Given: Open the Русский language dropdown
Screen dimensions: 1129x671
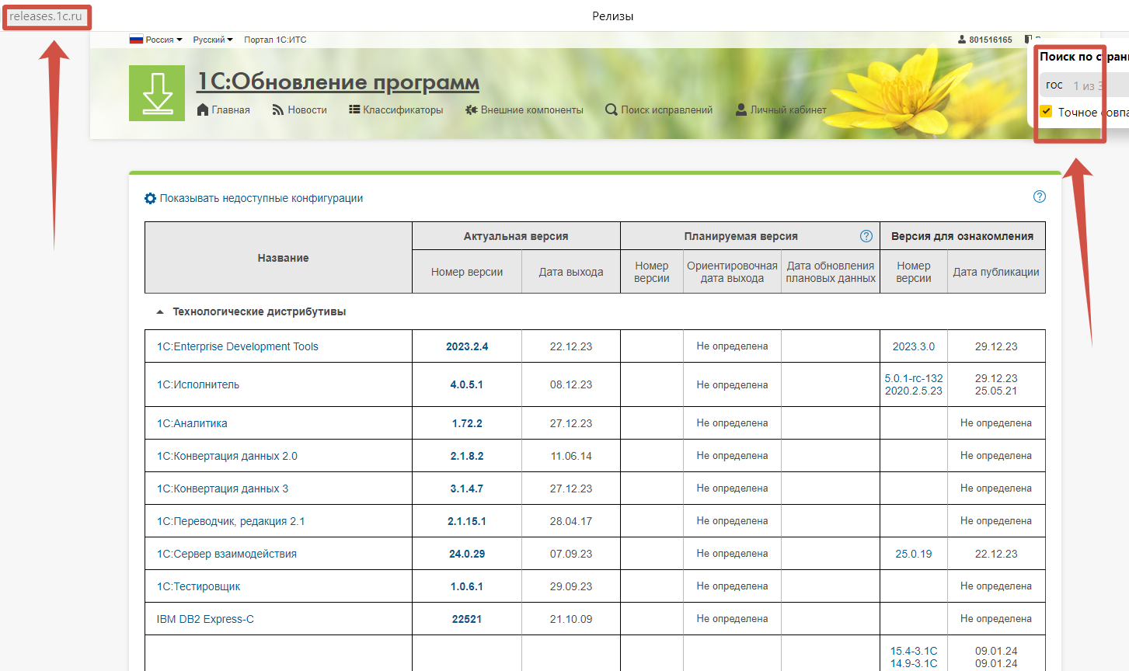Looking at the screenshot, I should [x=213, y=40].
